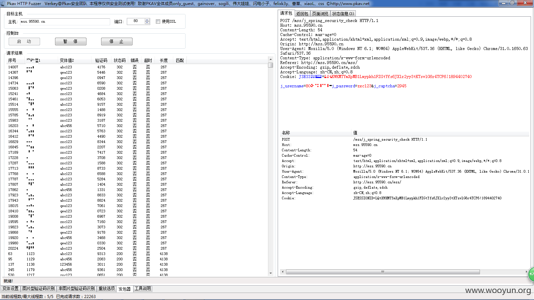Sort results by the 长度 column header
This screenshot has width=534, height=300.
[164, 60]
